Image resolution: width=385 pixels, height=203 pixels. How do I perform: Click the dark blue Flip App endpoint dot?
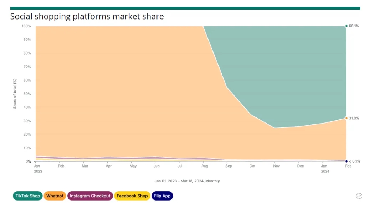346,161
